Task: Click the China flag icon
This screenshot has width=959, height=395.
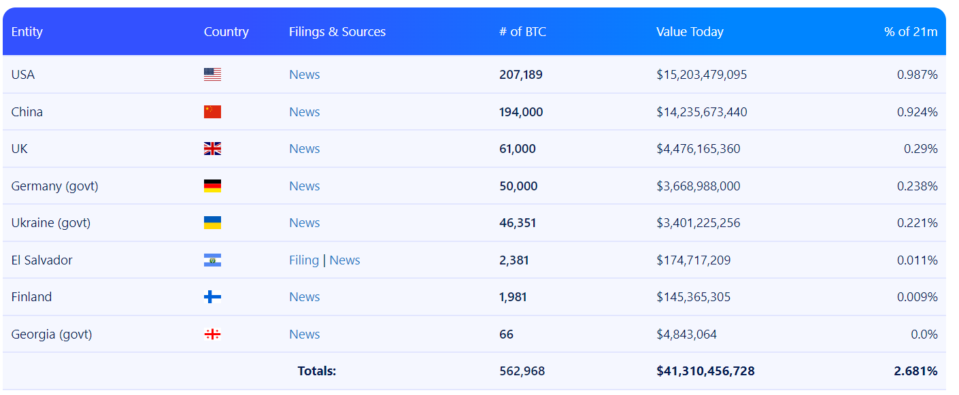Action: [212, 111]
